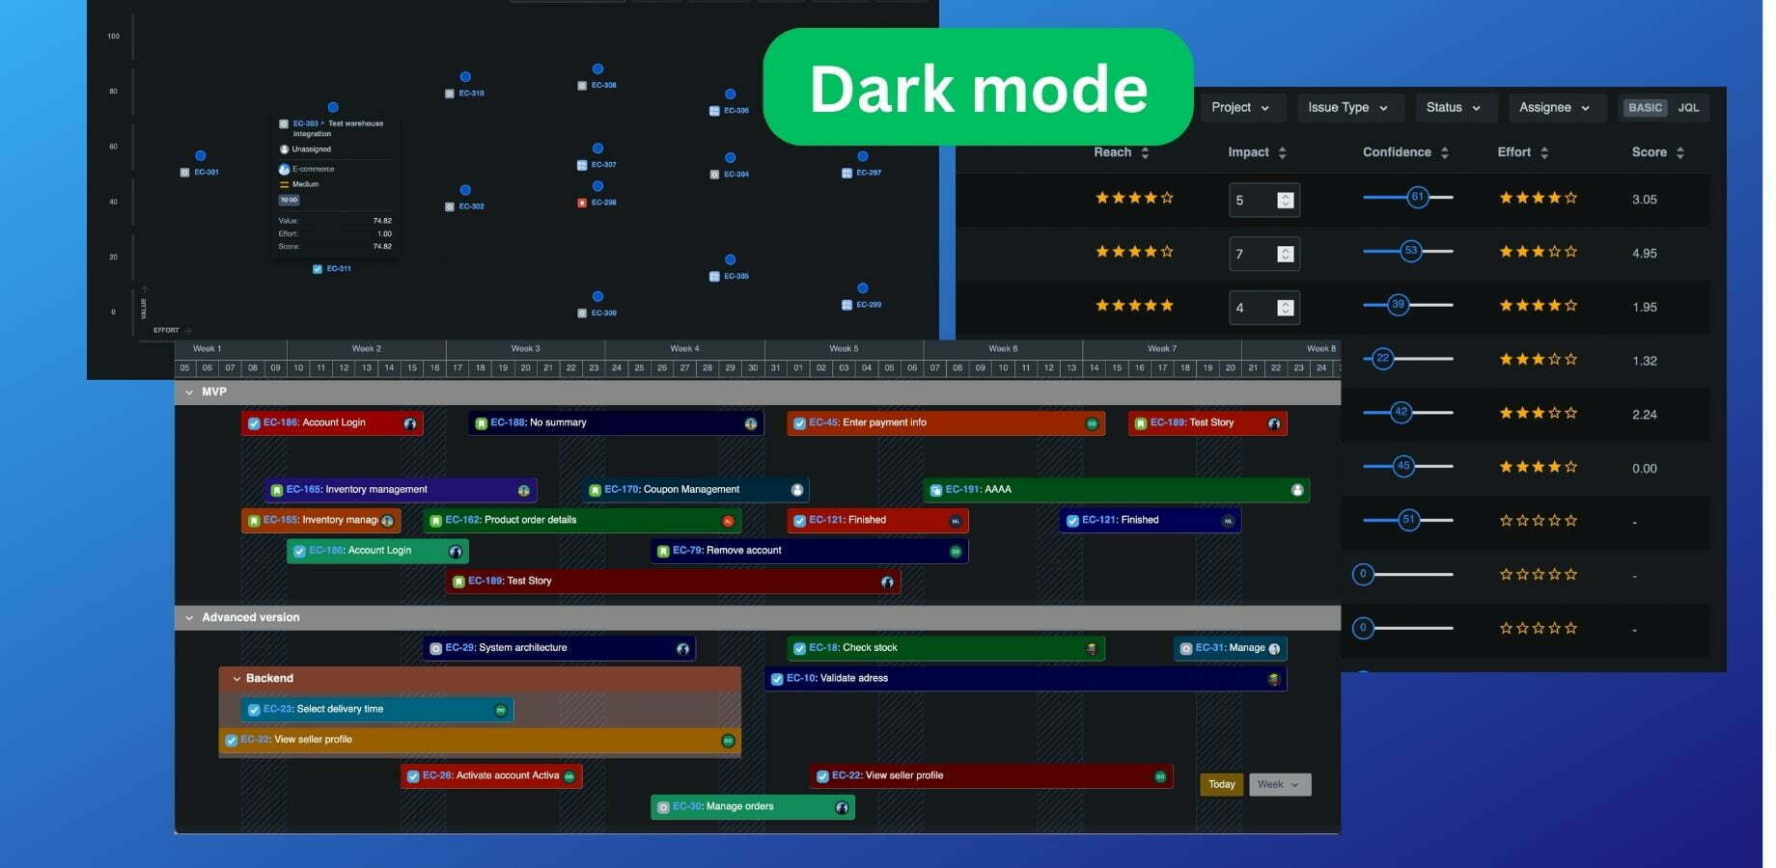This screenshot has width=1776, height=868.
Task: Click assignee avatar on EC-31 Manage card
Action: pyautogui.click(x=1274, y=649)
